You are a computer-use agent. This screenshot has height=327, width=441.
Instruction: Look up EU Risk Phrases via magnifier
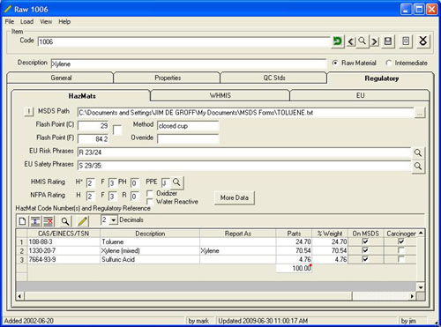tap(418, 152)
